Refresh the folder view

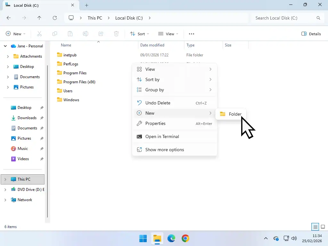pyautogui.click(x=54, y=18)
